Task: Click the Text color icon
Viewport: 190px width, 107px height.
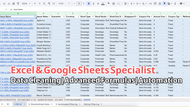Action: (103, 4)
